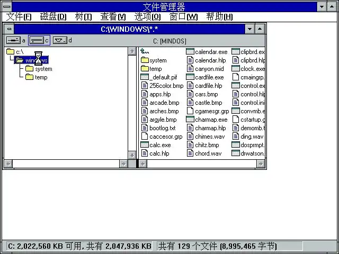The height and width of the screenshot is (254, 339).
Task: Click file list scroll-right arrow
Action: tap(261, 164)
